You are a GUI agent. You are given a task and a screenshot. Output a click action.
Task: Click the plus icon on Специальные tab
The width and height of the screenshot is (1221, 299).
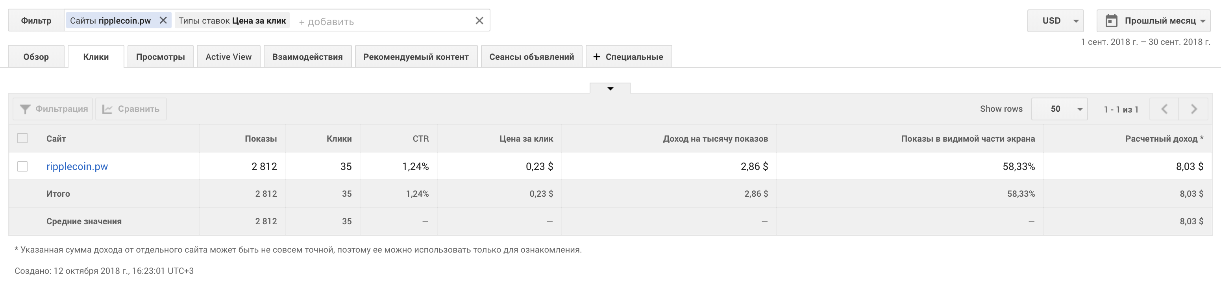(596, 57)
